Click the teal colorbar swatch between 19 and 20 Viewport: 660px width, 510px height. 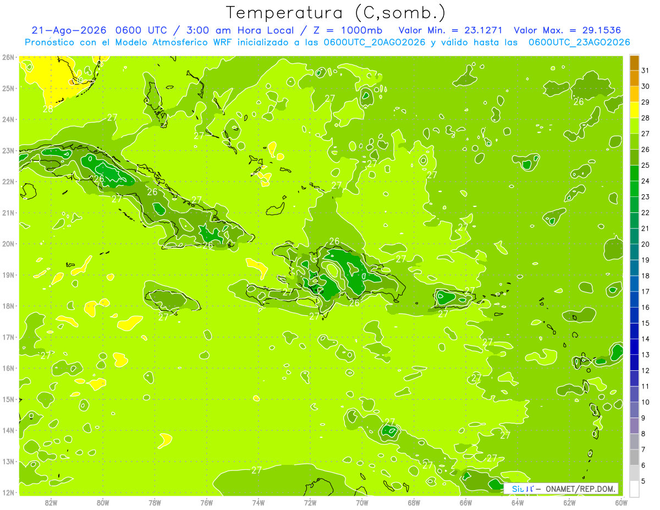tap(634, 252)
